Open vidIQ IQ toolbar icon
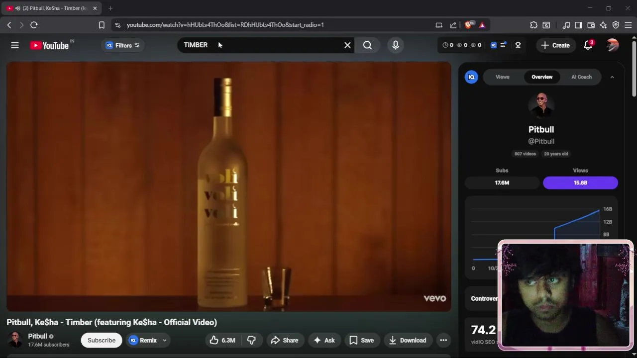Screen dimensions: 637x358 [x=494, y=45]
